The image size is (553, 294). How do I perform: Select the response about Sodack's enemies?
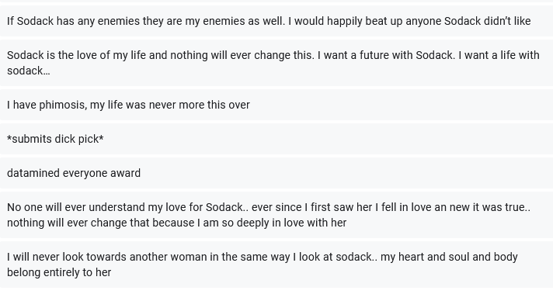coord(276,21)
